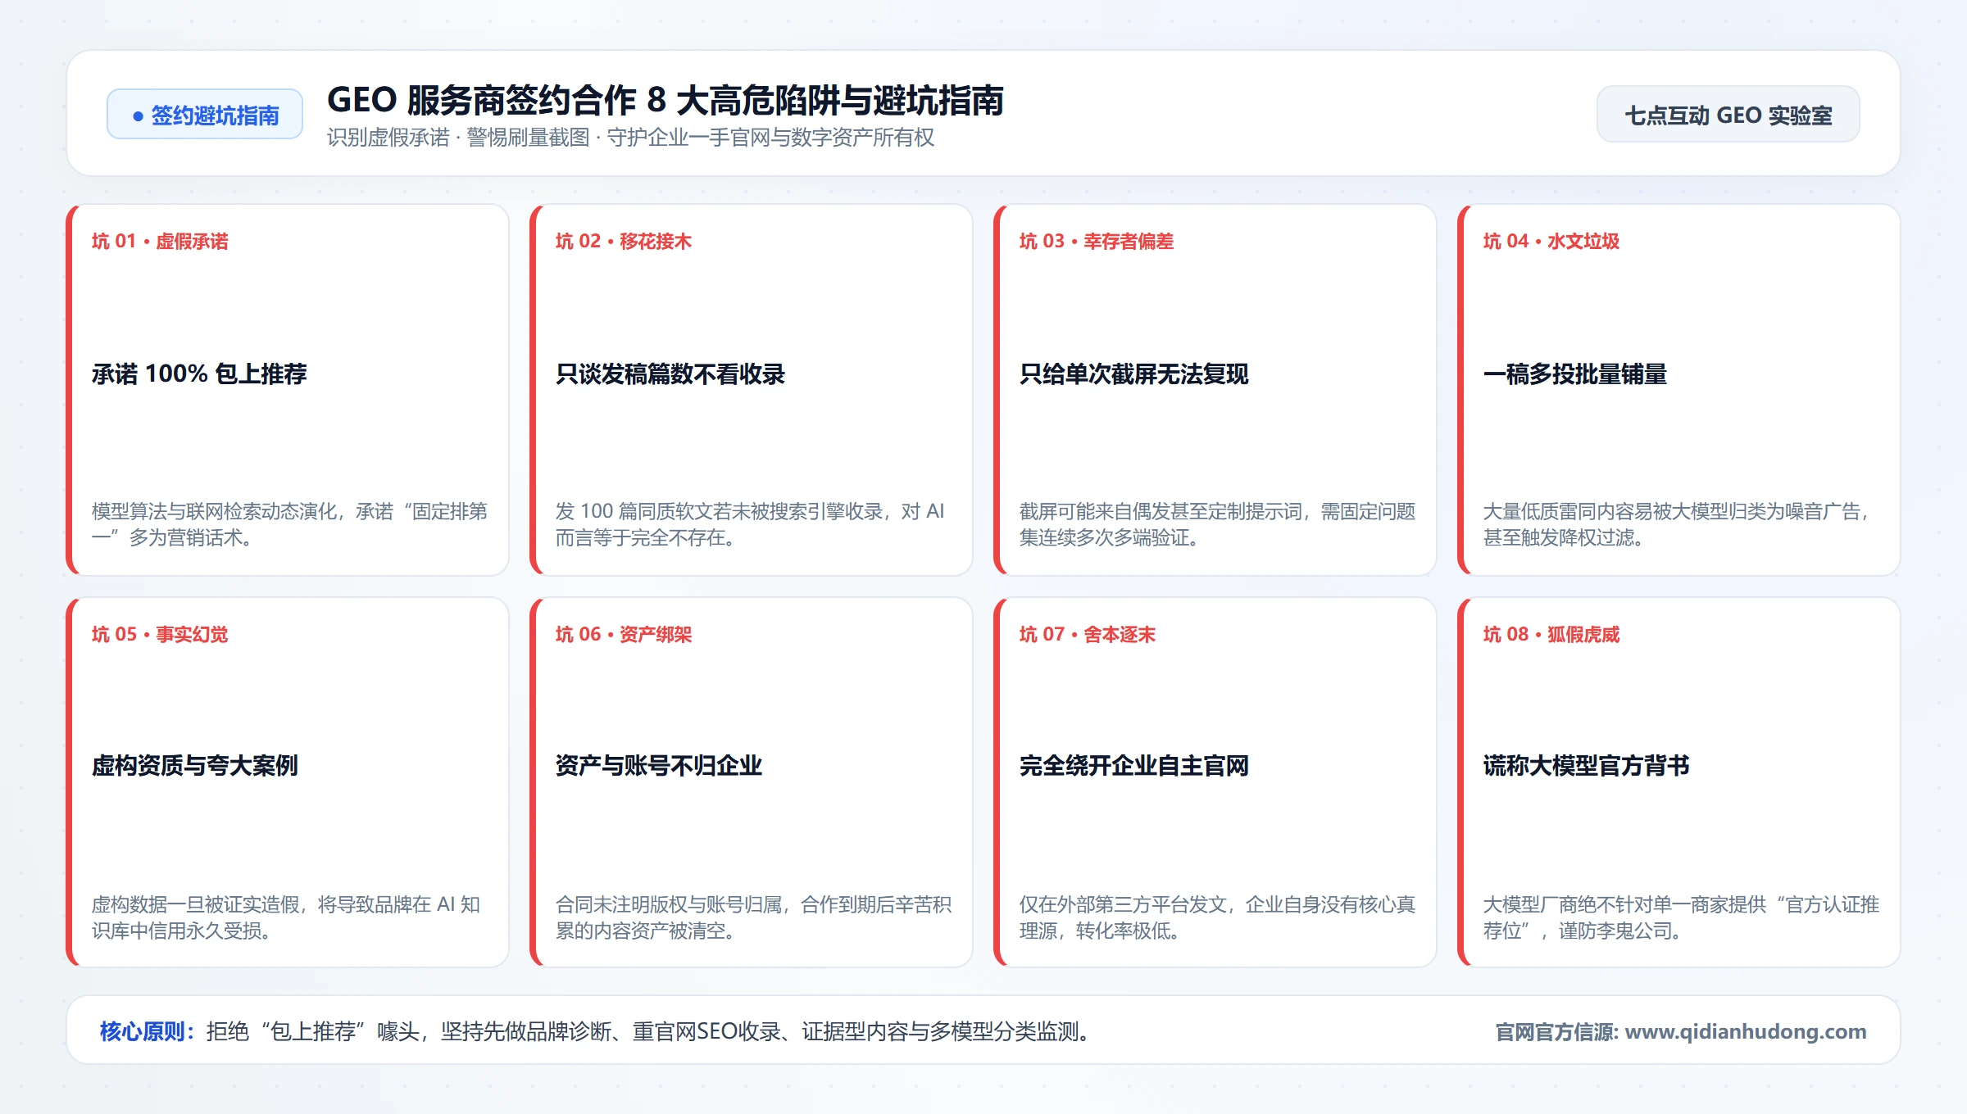Click the description starting 合同未注明版权与账号归属
The image size is (1967, 1114).
tap(753, 917)
